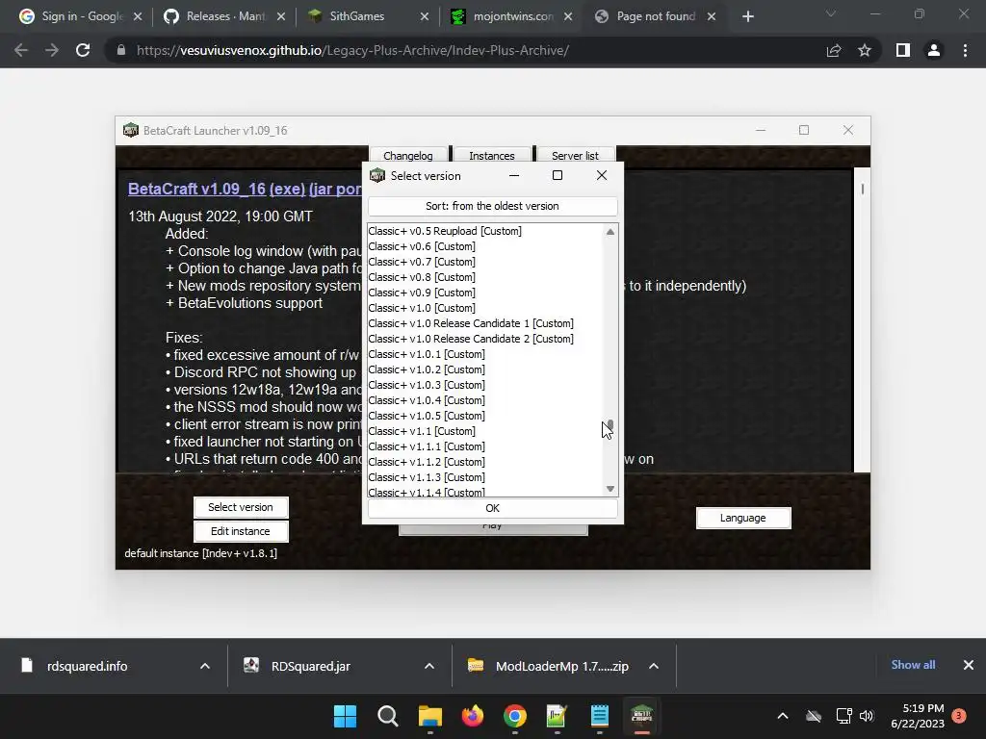Screen dimensions: 986x739
Task: Expand options for rdsquared.info download
Action: point(205,666)
